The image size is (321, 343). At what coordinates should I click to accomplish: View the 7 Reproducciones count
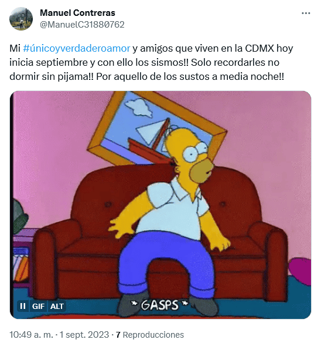150,334
